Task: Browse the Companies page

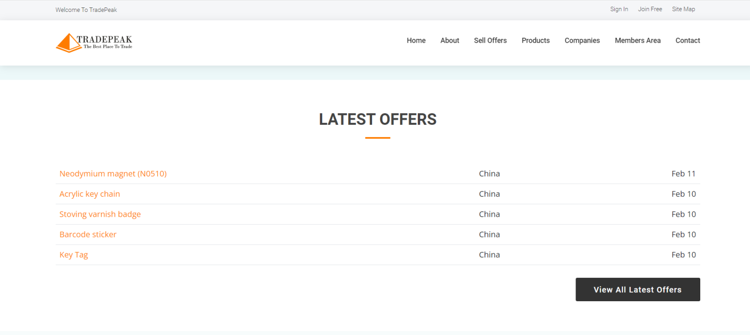Action: click(582, 40)
